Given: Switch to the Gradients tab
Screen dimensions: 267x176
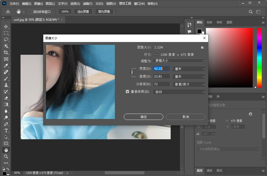Looking at the screenshot, I should coord(219,22).
